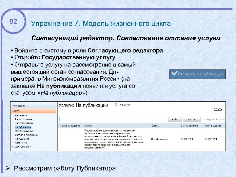Click the Найти search button
This screenshot has width=236, height=177.
(175, 119)
